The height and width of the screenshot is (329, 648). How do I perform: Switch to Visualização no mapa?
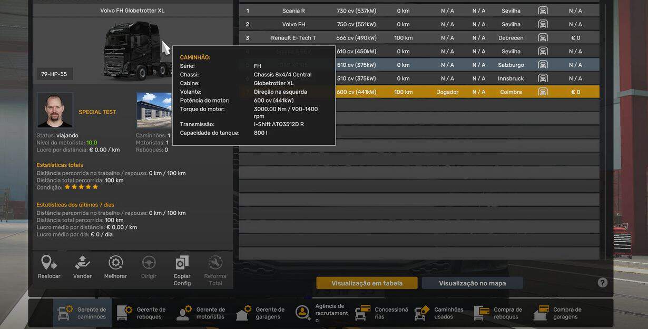pyautogui.click(x=472, y=283)
